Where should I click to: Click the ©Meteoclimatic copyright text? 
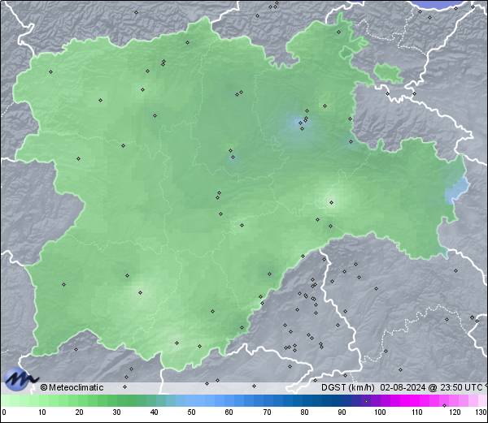click(72, 387)
